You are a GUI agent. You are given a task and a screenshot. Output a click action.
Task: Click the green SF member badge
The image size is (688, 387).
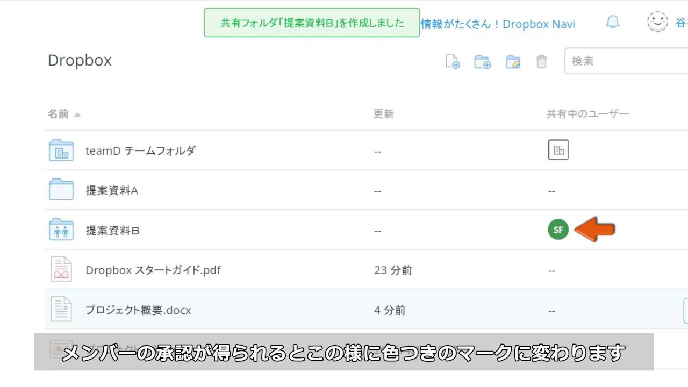[x=558, y=230]
